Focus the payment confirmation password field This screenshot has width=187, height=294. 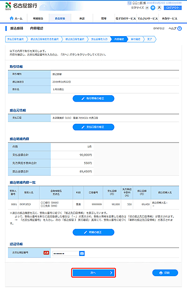[x=66, y=254]
